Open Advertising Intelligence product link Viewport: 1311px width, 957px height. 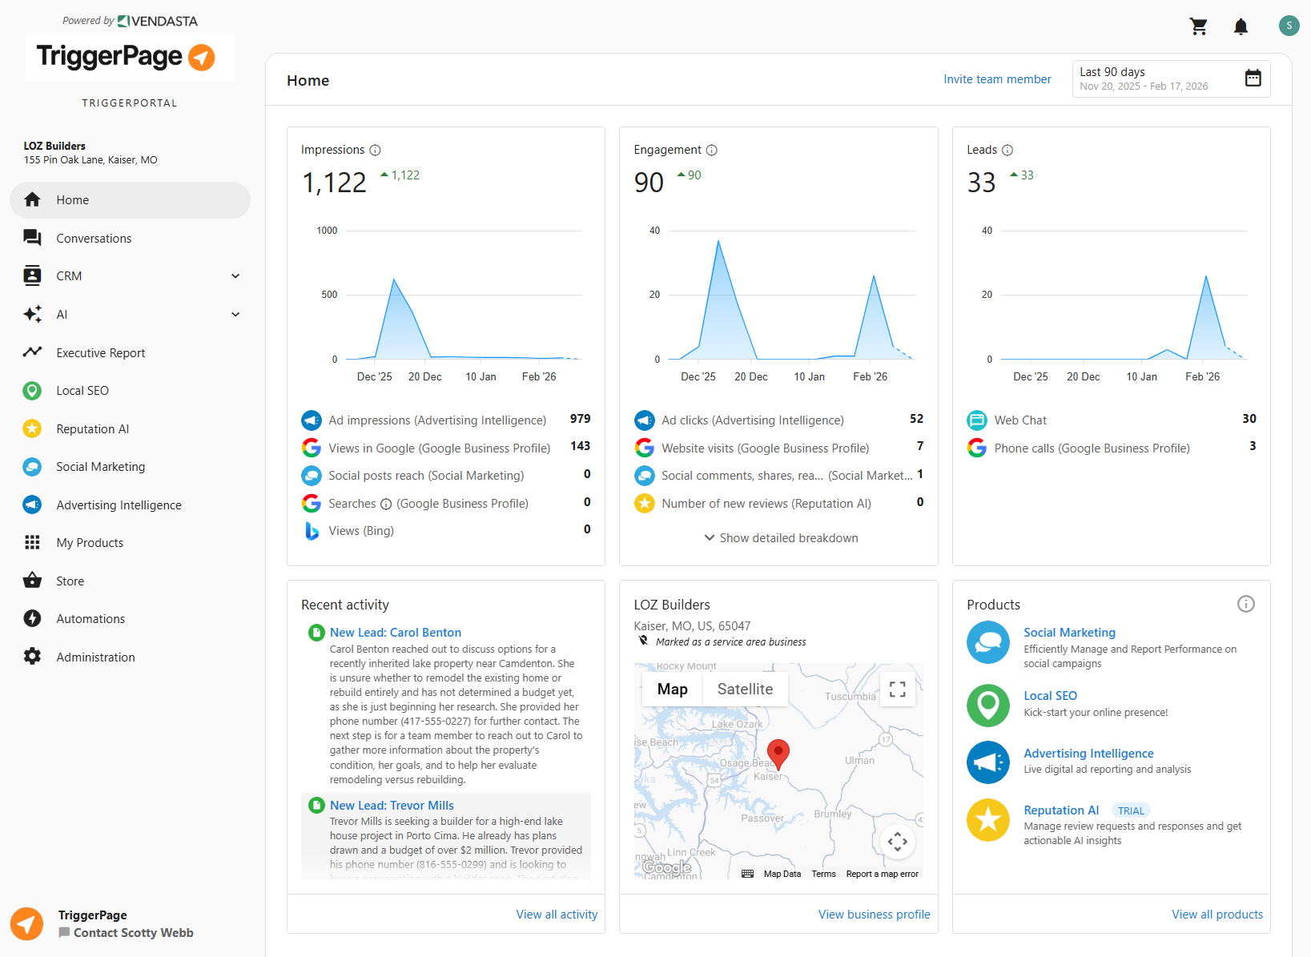(1088, 754)
